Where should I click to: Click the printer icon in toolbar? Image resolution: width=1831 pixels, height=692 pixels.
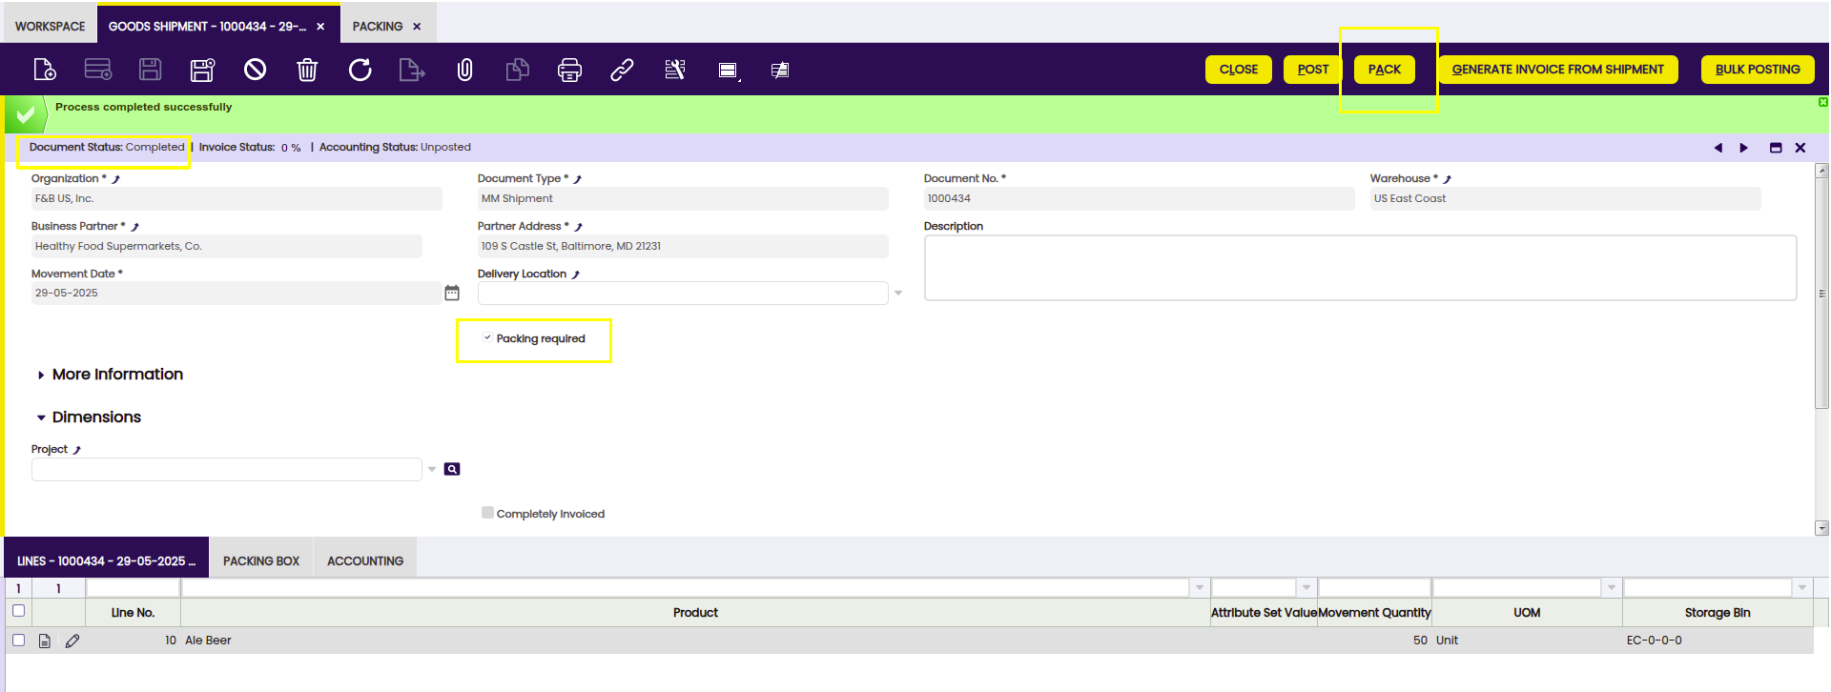pyautogui.click(x=569, y=70)
